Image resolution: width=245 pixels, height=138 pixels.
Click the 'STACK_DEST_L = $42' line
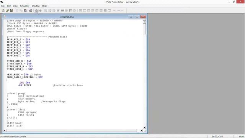click(x=20, y=69)
